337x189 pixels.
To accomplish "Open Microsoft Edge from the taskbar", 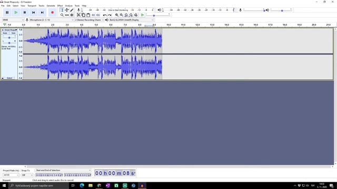I will 82,185.
